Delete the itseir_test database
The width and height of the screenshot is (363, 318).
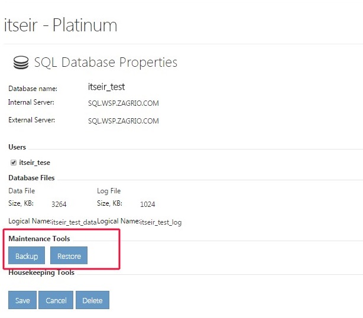click(92, 300)
